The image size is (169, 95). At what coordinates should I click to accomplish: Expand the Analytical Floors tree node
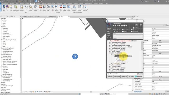(110, 44)
